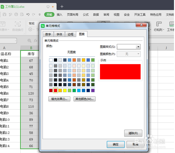The width and height of the screenshot is (175, 153).
Task: Click the WPS spreadsheet file tab icon
Action: click(x=2, y=7)
